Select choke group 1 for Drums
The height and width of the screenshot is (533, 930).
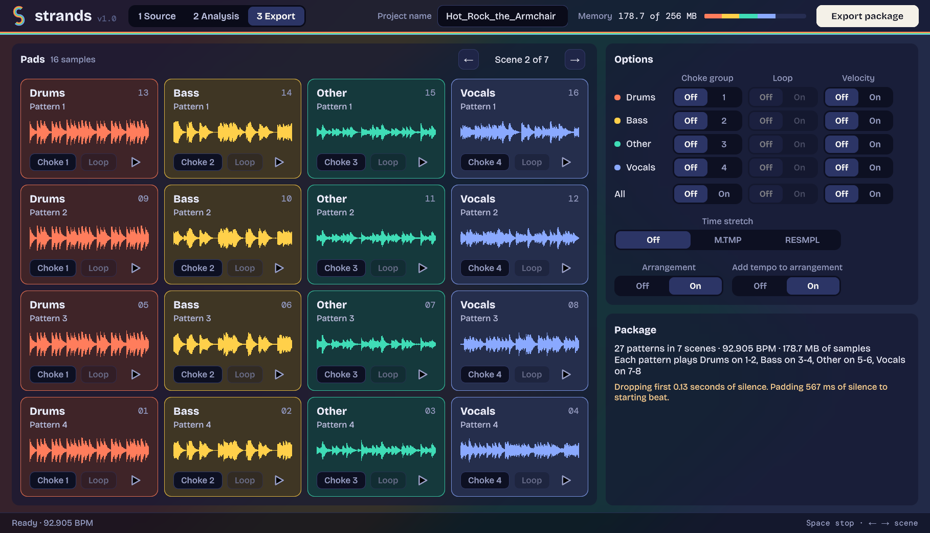(x=724, y=97)
